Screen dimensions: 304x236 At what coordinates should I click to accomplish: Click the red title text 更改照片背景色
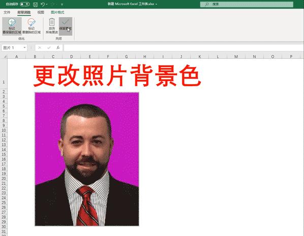117,76
